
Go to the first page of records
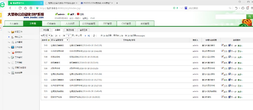pyautogui.click(x=56, y=36)
